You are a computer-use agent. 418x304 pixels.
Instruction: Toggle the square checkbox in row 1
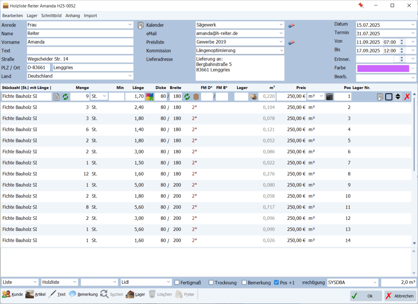389,97
